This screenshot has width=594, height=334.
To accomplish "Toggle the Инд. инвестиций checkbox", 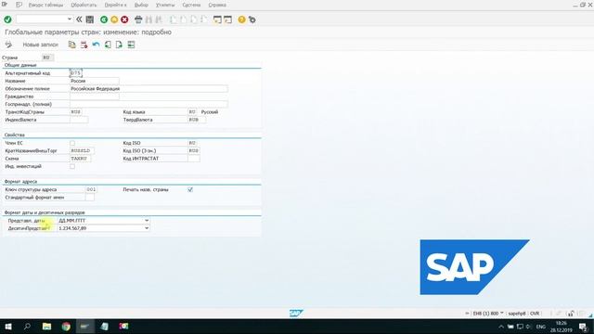I will tap(72, 166).
